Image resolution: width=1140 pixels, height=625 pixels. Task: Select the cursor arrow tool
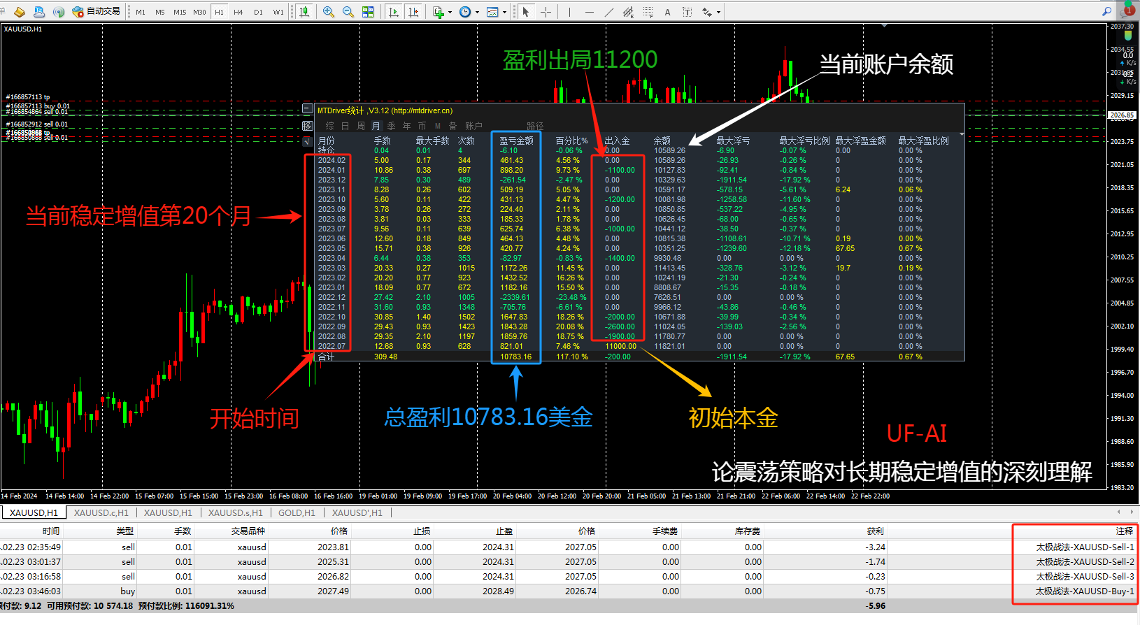point(526,12)
